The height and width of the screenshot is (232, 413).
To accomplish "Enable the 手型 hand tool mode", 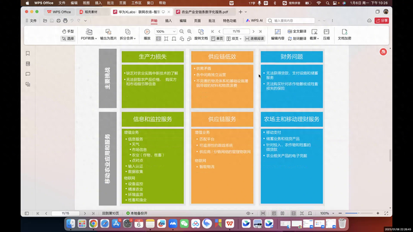I will 68,32.
